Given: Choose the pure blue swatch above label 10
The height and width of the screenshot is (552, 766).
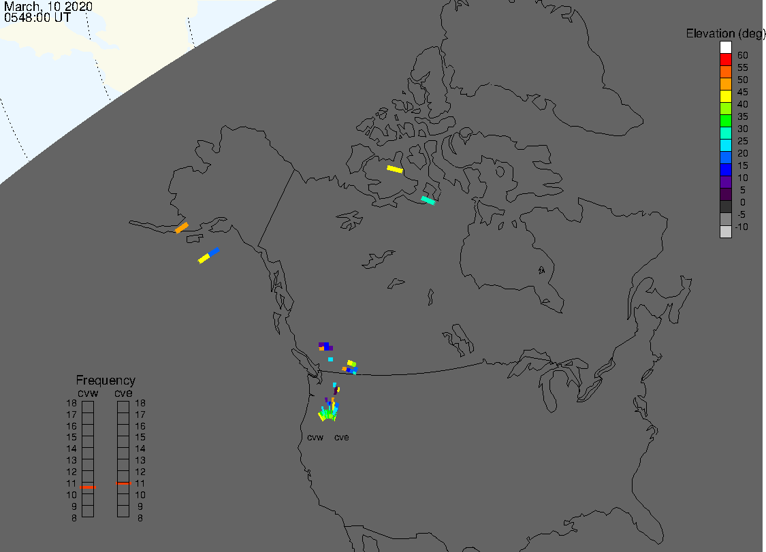Looking at the screenshot, I should coord(725,169).
